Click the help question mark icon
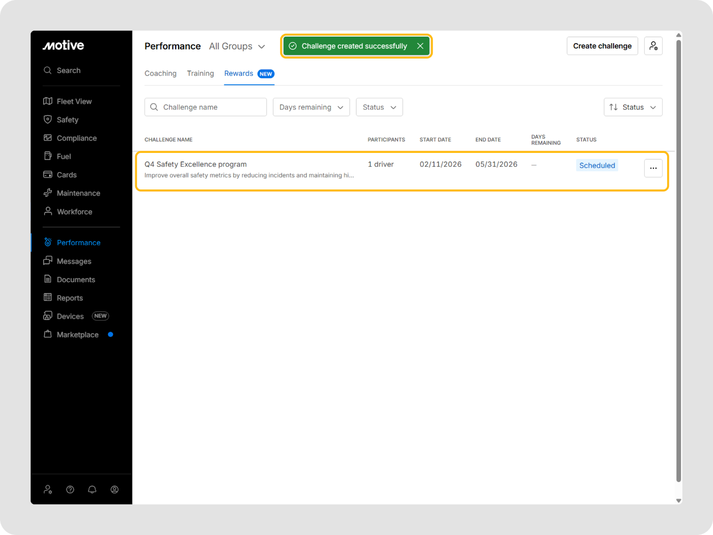Image resolution: width=713 pixels, height=535 pixels. [70, 490]
